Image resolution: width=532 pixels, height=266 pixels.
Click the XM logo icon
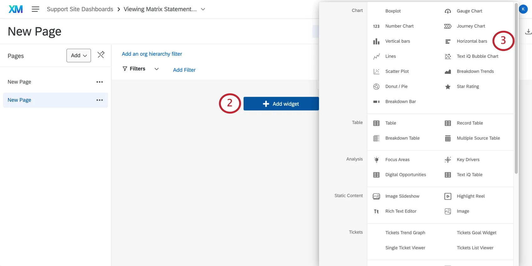pyautogui.click(x=16, y=9)
